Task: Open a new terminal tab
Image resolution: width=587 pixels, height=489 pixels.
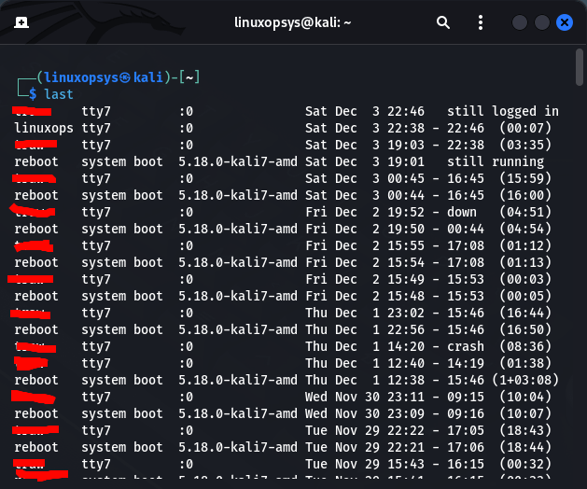Action: point(21,22)
